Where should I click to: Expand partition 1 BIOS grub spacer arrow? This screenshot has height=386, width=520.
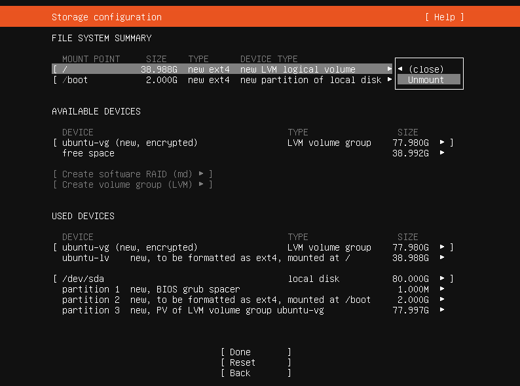click(x=442, y=289)
